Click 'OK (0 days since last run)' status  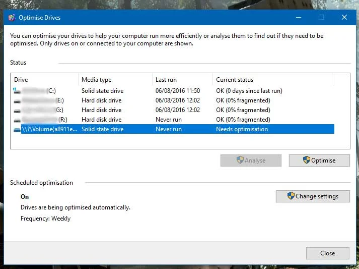pos(249,91)
